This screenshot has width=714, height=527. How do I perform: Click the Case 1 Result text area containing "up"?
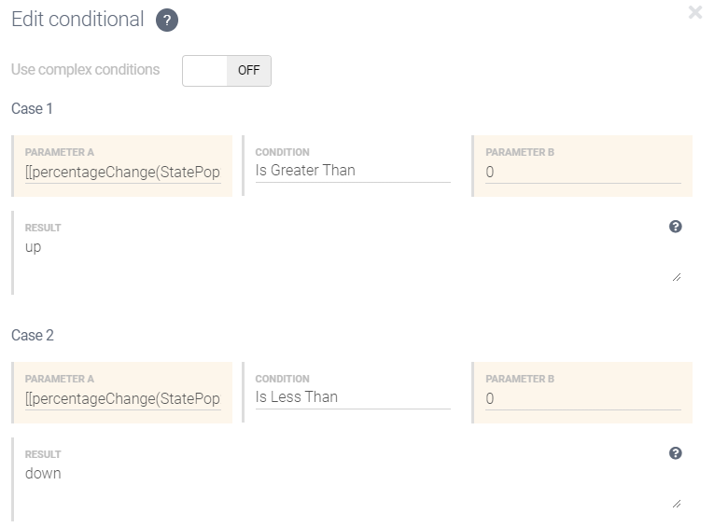[345, 257]
